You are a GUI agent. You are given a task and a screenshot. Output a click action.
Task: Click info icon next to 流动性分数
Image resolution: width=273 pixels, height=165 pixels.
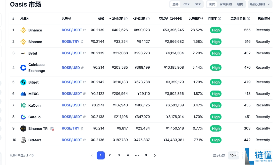point(248,19)
